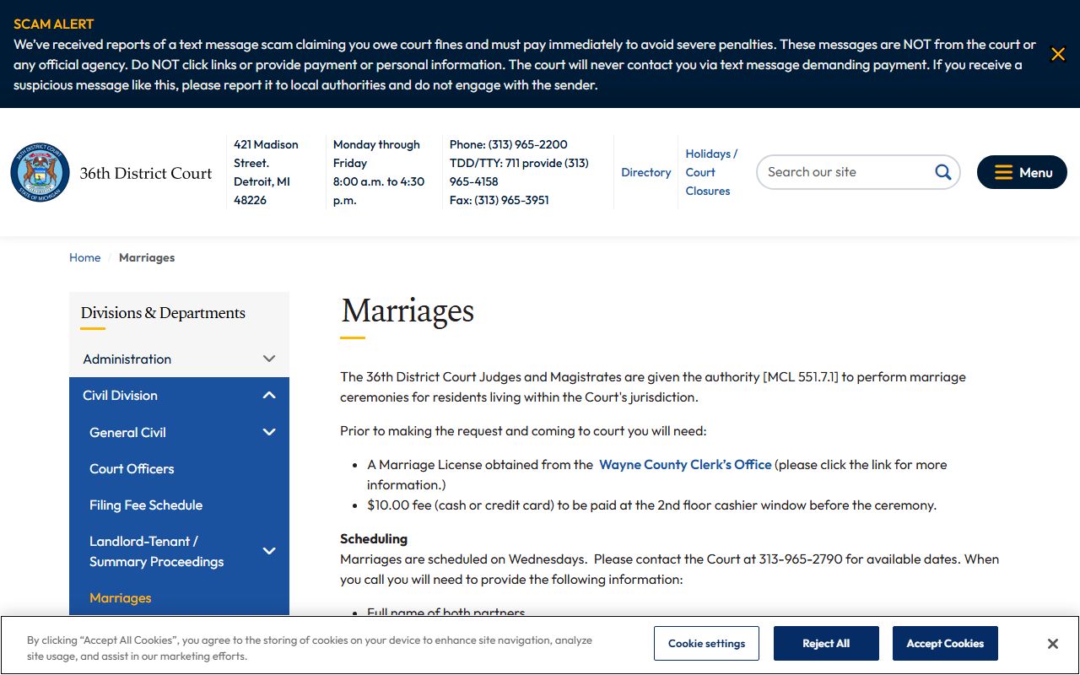Click the Divisions & Departments heading
The image size is (1080, 675).
click(x=163, y=312)
